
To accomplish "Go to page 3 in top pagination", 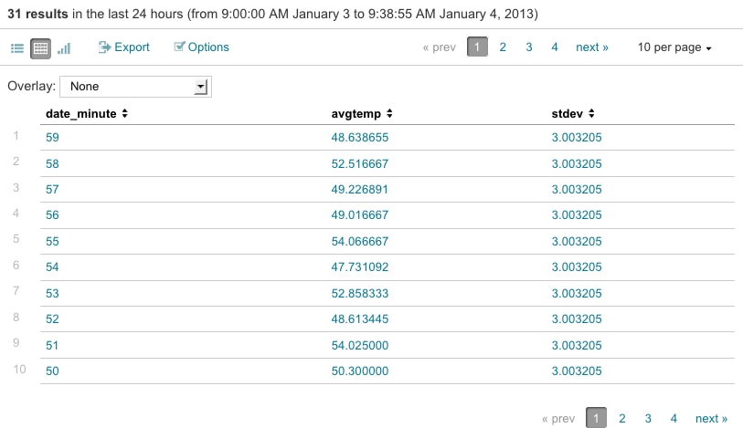I will pos(528,47).
